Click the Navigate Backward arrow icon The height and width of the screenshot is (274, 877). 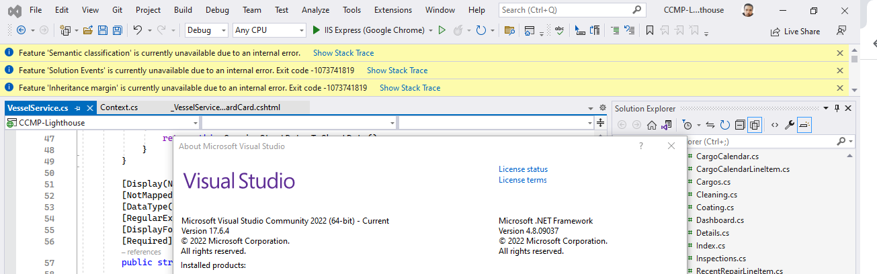[x=21, y=30]
